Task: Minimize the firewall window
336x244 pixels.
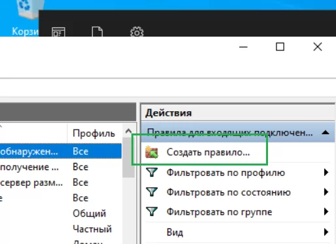Action: pyautogui.click(x=243, y=46)
